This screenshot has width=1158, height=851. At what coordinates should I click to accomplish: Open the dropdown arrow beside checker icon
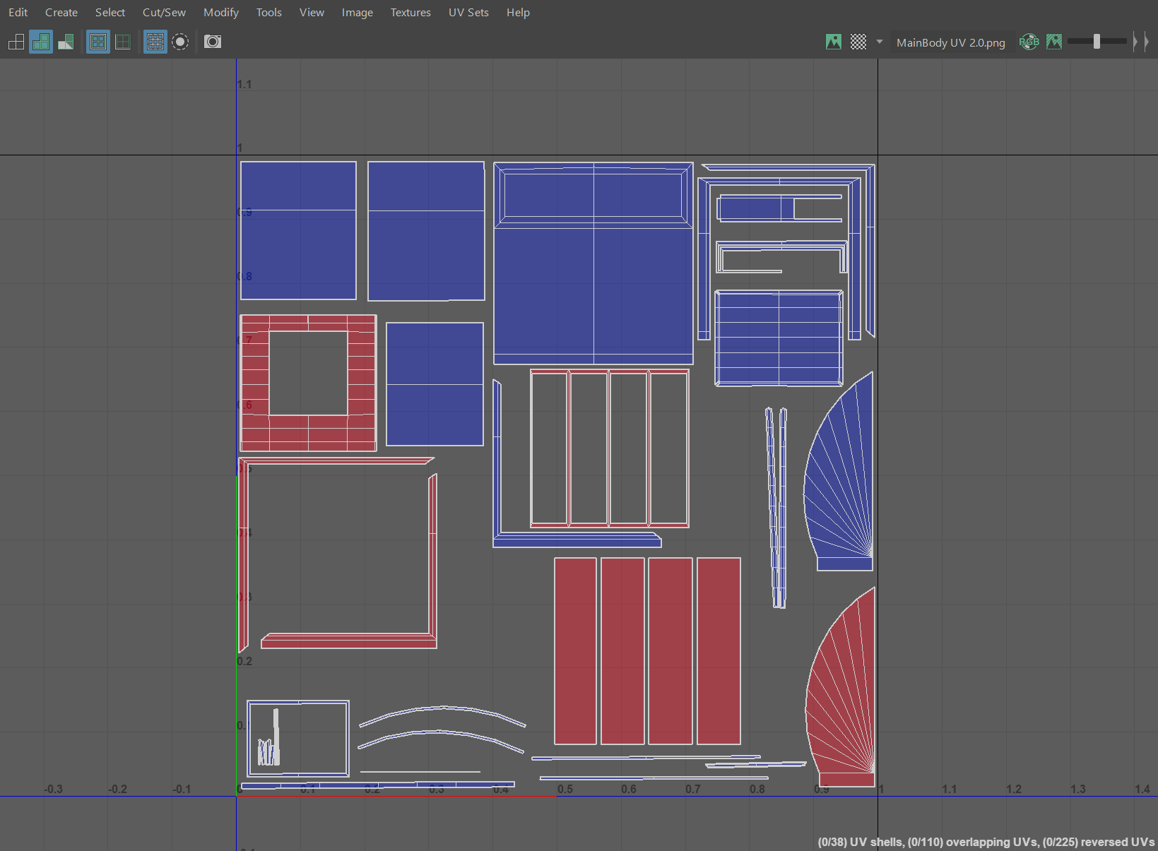(880, 42)
